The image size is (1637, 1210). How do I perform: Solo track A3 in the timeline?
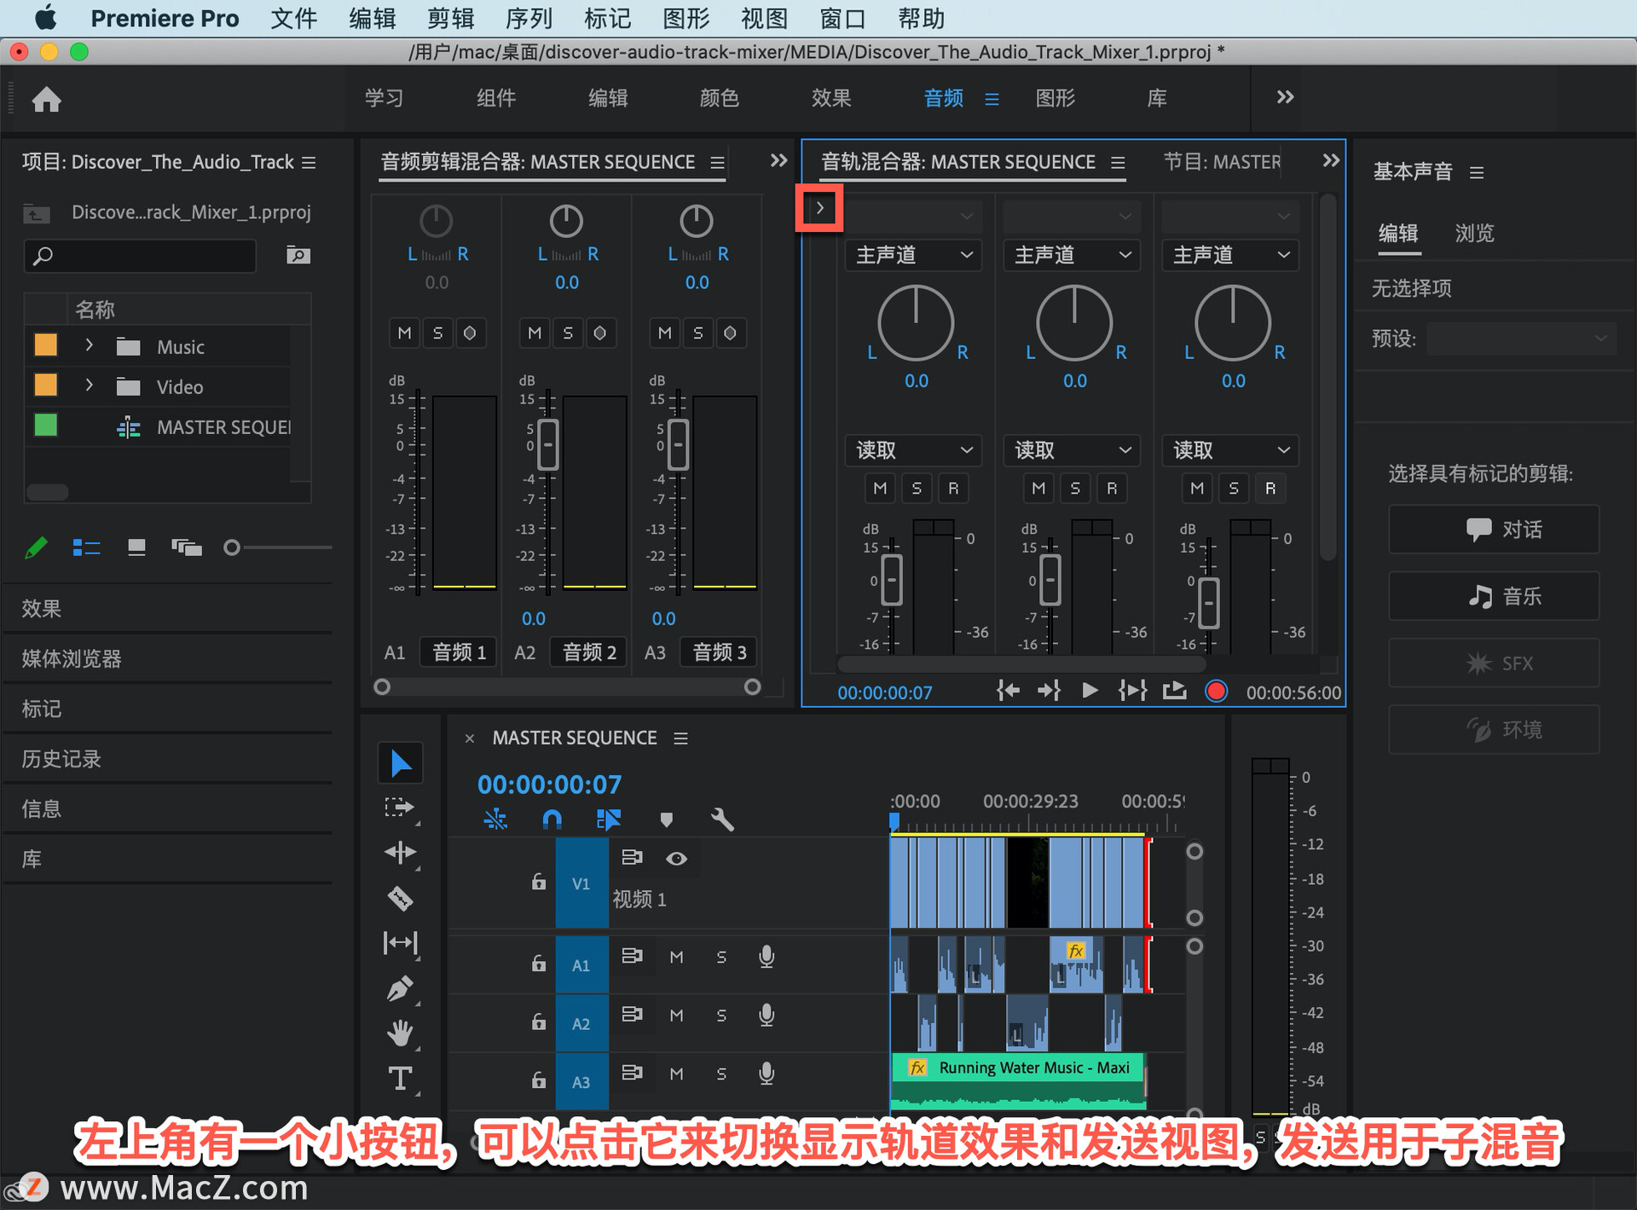(x=721, y=1074)
